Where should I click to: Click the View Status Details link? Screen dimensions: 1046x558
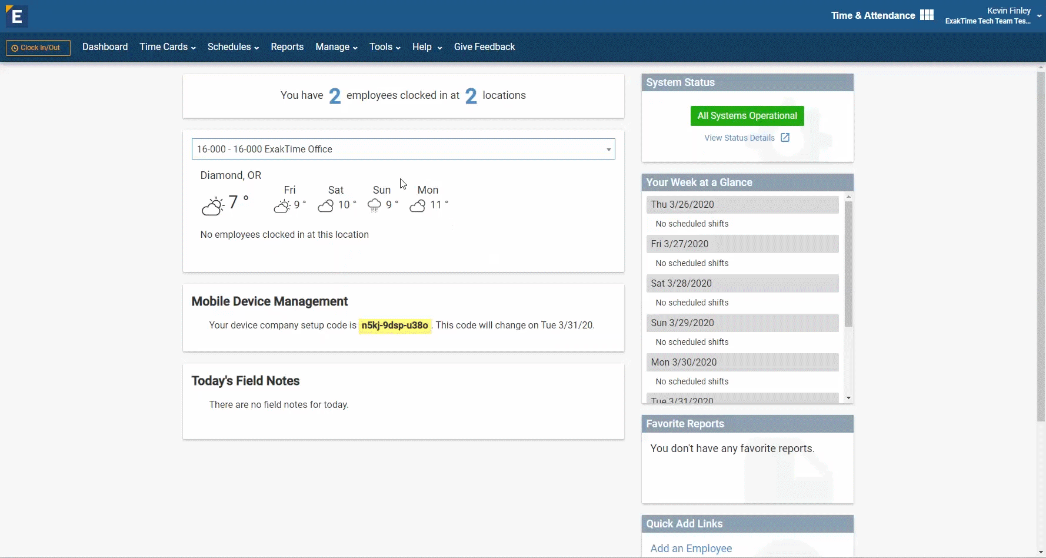tap(739, 138)
